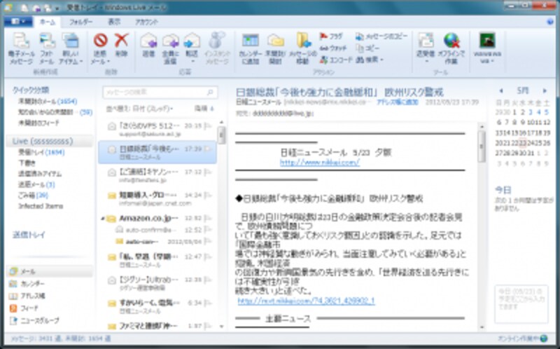Open http://www.nikkei.com/ link in message
The width and height of the screenshot is (560, 349).
tap(320, 163)
